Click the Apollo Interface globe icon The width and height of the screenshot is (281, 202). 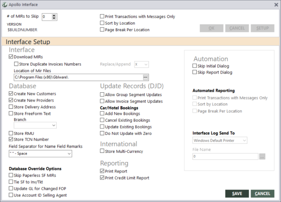(x=5, y=5)
